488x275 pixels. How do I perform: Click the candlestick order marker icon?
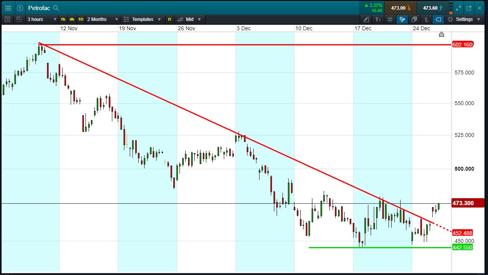(x=426, y=19)
